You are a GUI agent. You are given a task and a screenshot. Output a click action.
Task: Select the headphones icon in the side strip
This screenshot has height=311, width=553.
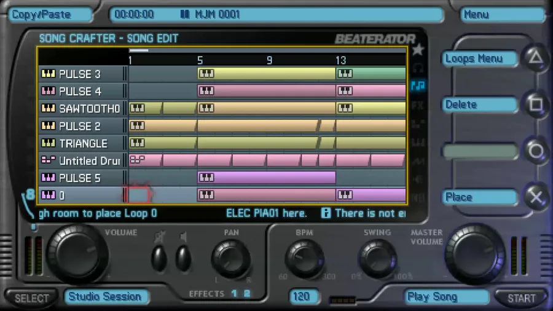point(418,68)
